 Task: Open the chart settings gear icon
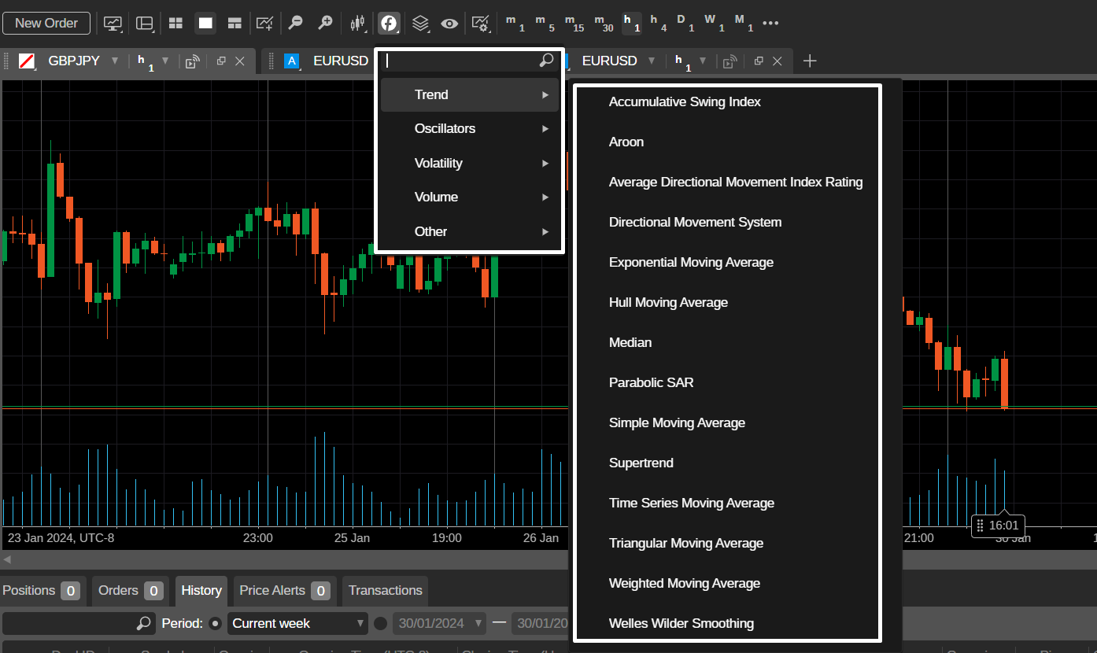[480, 24]
